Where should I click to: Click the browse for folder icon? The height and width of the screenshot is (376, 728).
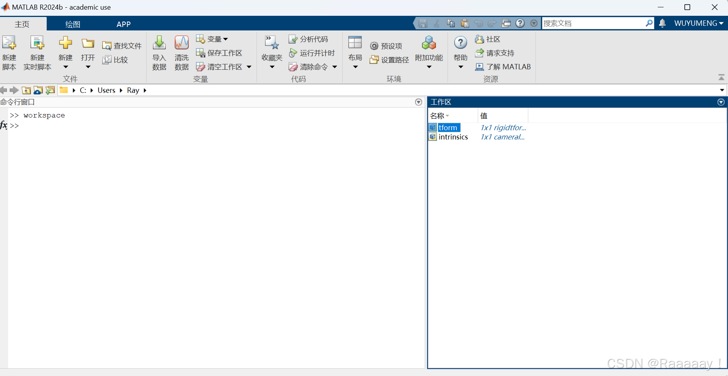pyautogui.click(x=38, y=90)
